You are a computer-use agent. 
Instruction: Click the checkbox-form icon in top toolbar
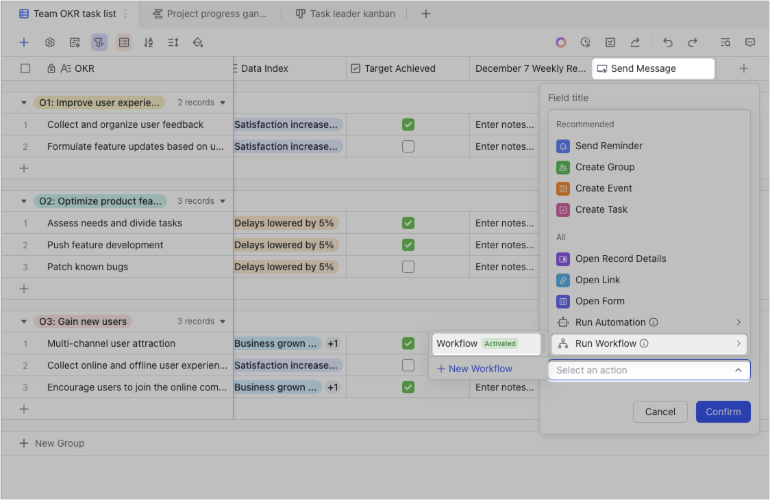click(610, 42)
